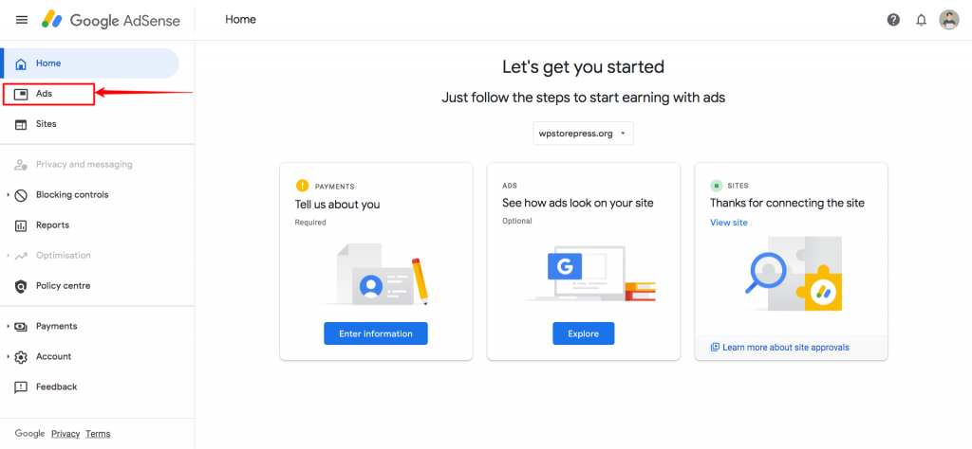Image resolution: width=972 pixels, height=449 pixels.
Task: Click the Enter information button
Action: tap(376, 333)
